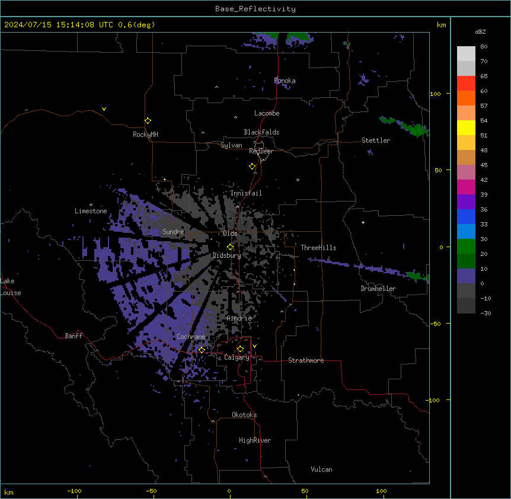Viewport: 511px width, 499px height.
Task: Click the Limestone label
Action: pos(91,211)
